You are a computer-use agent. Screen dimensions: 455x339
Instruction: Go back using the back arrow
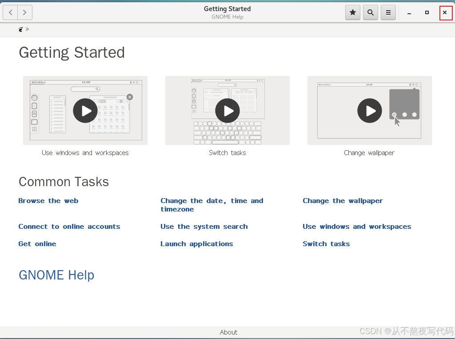(11, 12)
